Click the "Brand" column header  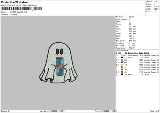tap(146, 53)
